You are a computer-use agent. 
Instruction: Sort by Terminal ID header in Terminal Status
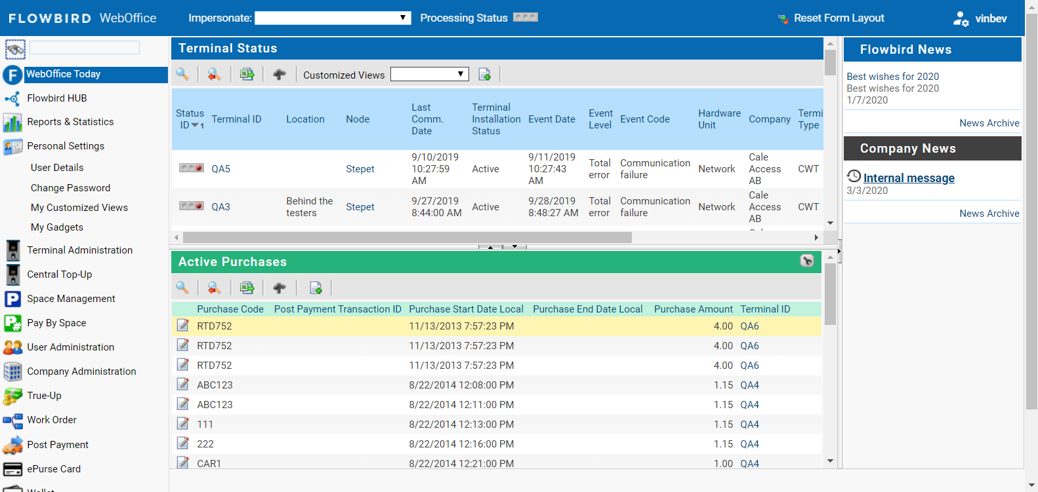click(236, 119)
